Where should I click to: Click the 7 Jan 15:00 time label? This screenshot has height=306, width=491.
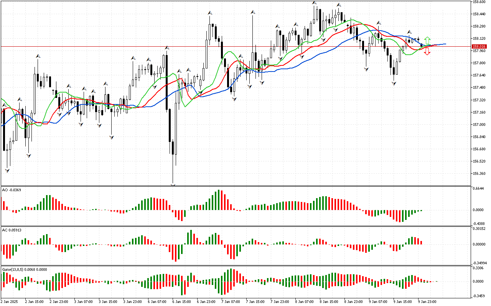(255, 301)
